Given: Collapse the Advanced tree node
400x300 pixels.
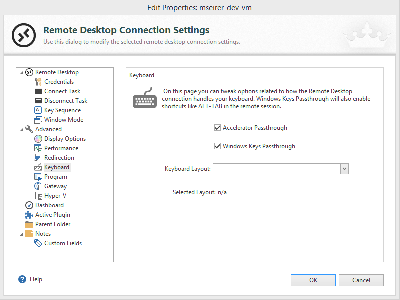Looking at the screenshot, I should [21, 130].
